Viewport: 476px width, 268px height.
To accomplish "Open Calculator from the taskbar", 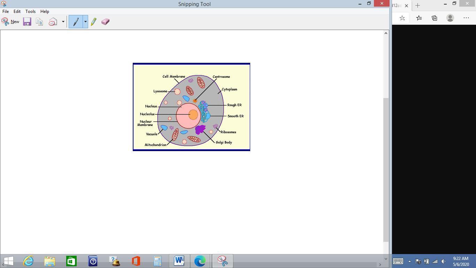I will click(158, 261).
